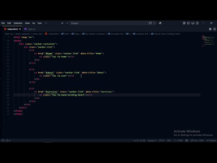Go back with the left arrow

point(62,23)
